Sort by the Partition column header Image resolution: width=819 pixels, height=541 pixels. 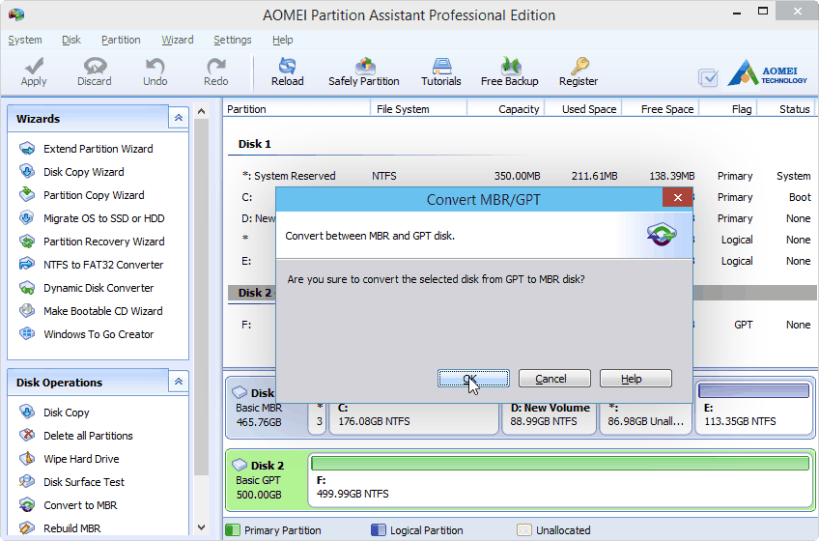(297, 109)
